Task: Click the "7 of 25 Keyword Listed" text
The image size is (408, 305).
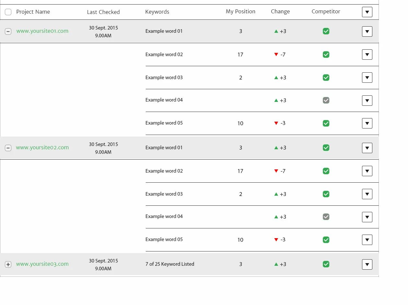Action: pyautogui.click(x=170, y=264)
